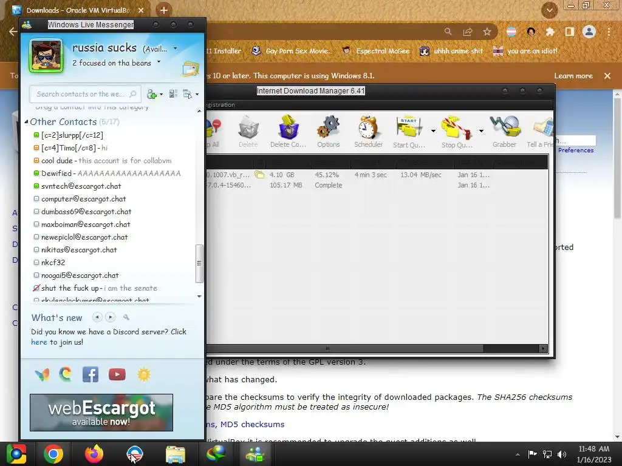Screen dimensions: 622x466
Task: Expand the add contact dropdown arrow
Action: tap(161, 94)
